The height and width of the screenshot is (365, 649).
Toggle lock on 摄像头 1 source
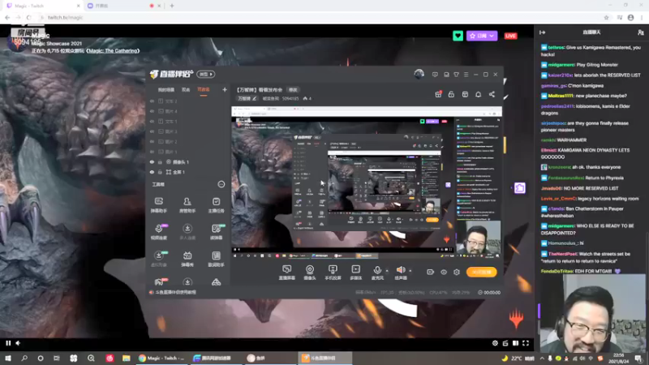point(160,162)
